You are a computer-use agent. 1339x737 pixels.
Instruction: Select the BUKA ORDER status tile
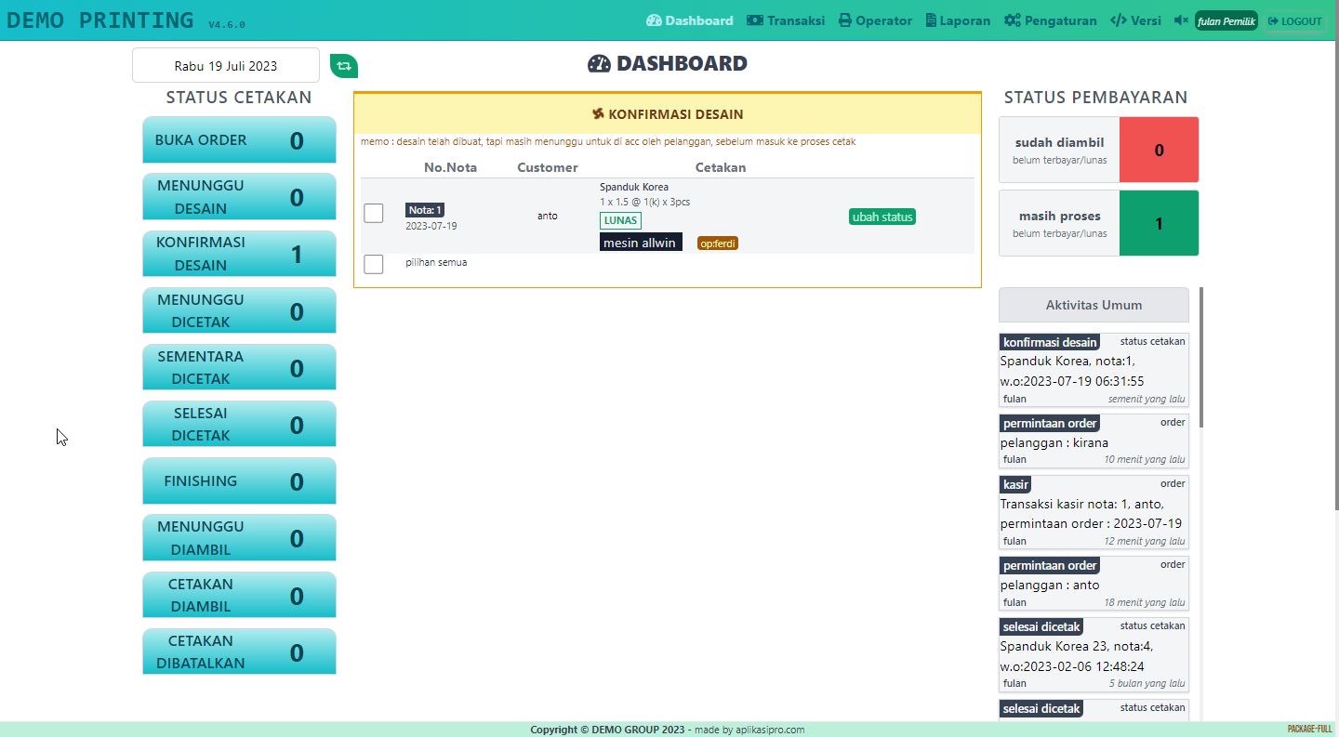pos(239,140)
